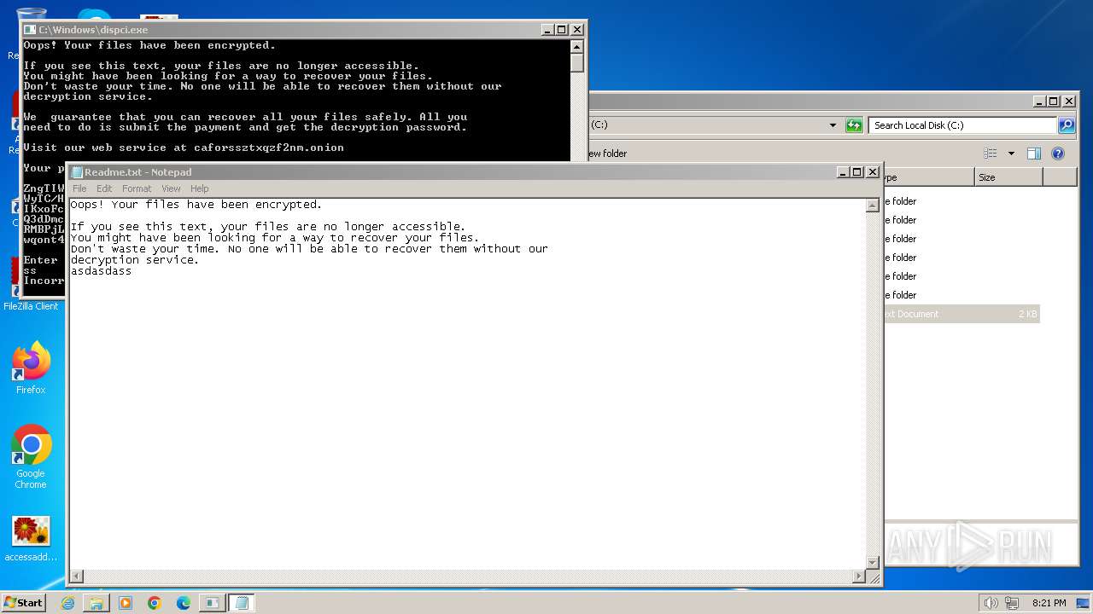Minimize the dispci.exe console window
The height and width of the screenshot is (614, 1093).
546,30
